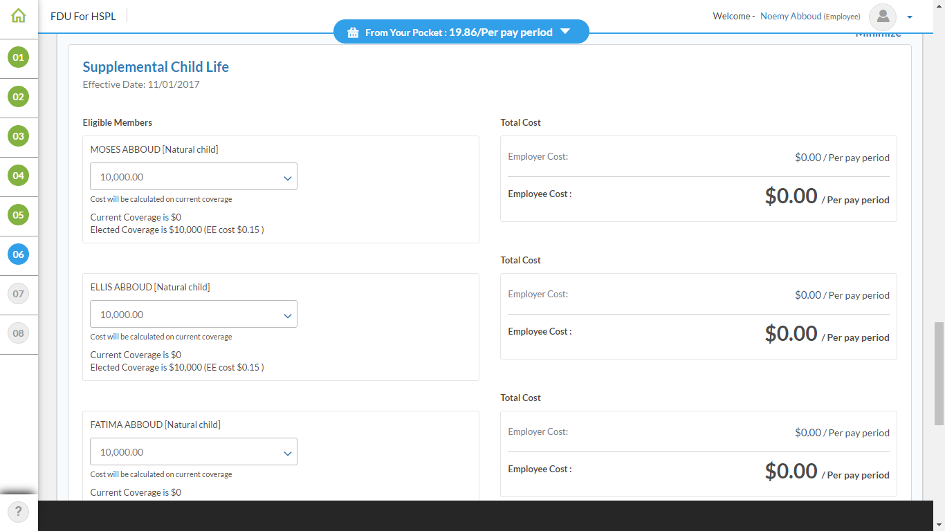Open the help question mark icon
Image resolution: width=945 pixels, height=531 pixels.
pyautogui.click(x=19, y=512)
